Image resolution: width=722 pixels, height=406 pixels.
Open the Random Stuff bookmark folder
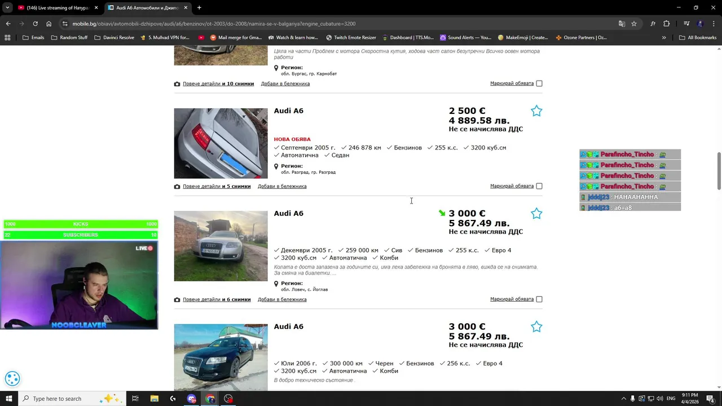pos(69,38)
